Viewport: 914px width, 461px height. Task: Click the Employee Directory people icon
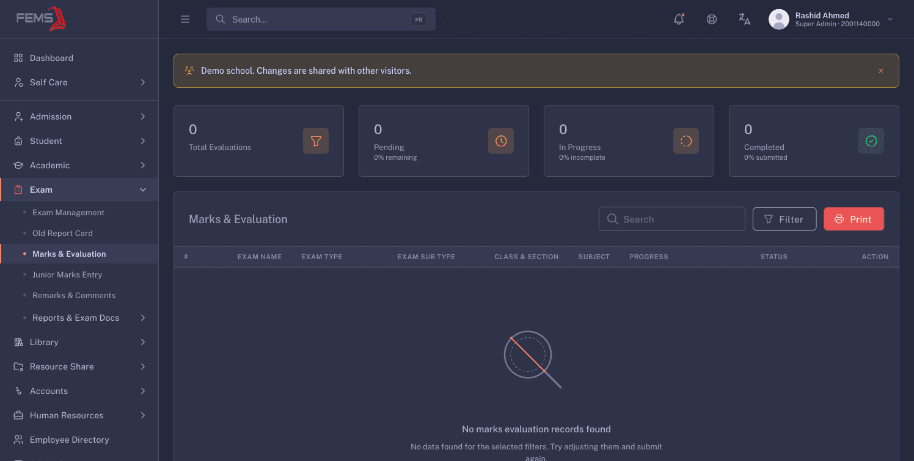(x=18, y=440)
